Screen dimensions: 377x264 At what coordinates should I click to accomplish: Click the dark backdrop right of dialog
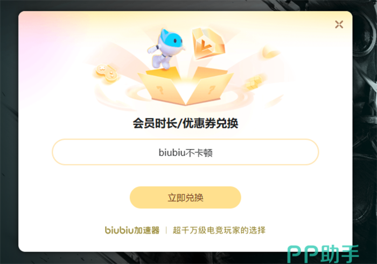tap(365, 132)
